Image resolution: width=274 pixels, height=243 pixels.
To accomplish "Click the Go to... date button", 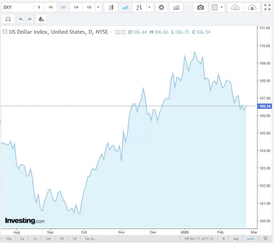I will 91,239.
